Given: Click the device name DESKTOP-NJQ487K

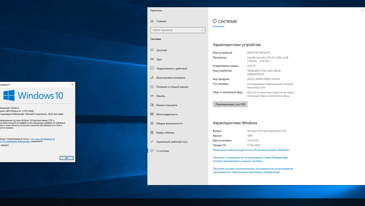Looking at the screenshot, I should pos(259,53).
